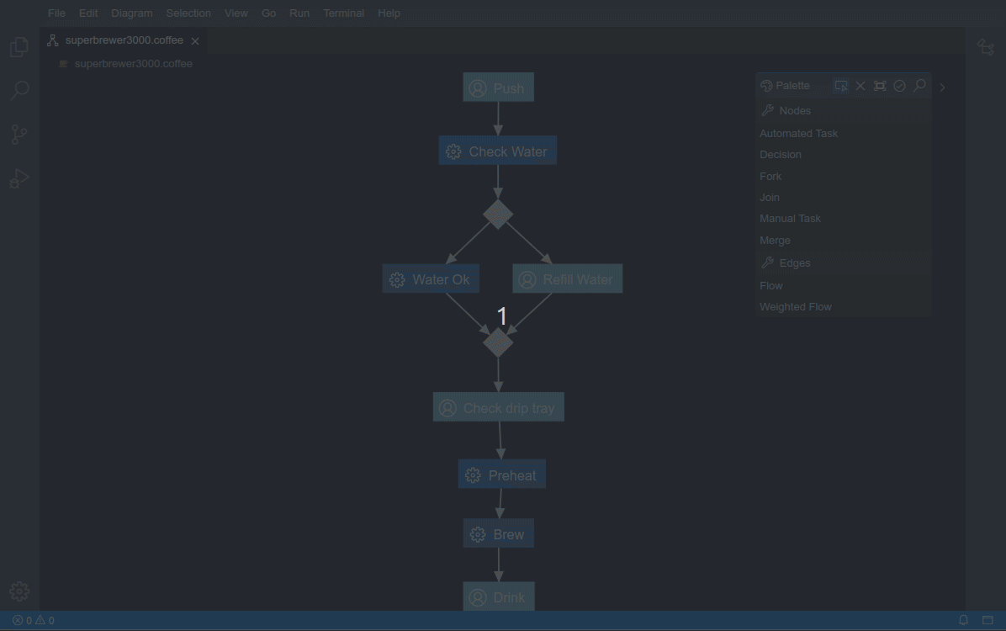
Task: Open Manage settings via the gear icon
Action: (x=19, y=591)
